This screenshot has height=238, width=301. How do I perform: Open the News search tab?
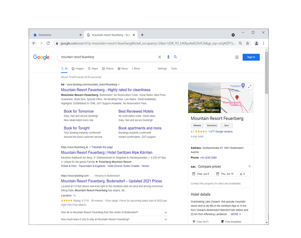[123, 69]
